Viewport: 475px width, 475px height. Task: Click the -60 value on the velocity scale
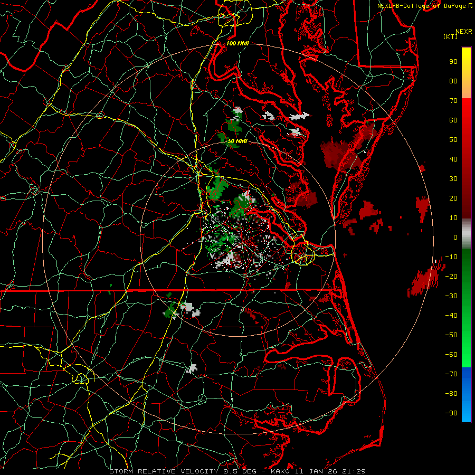click(451, 355)
